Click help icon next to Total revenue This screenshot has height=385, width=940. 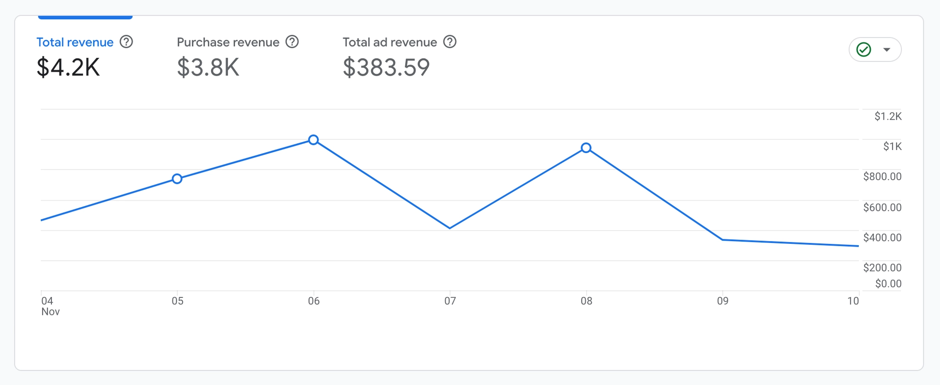coord(126,42)
